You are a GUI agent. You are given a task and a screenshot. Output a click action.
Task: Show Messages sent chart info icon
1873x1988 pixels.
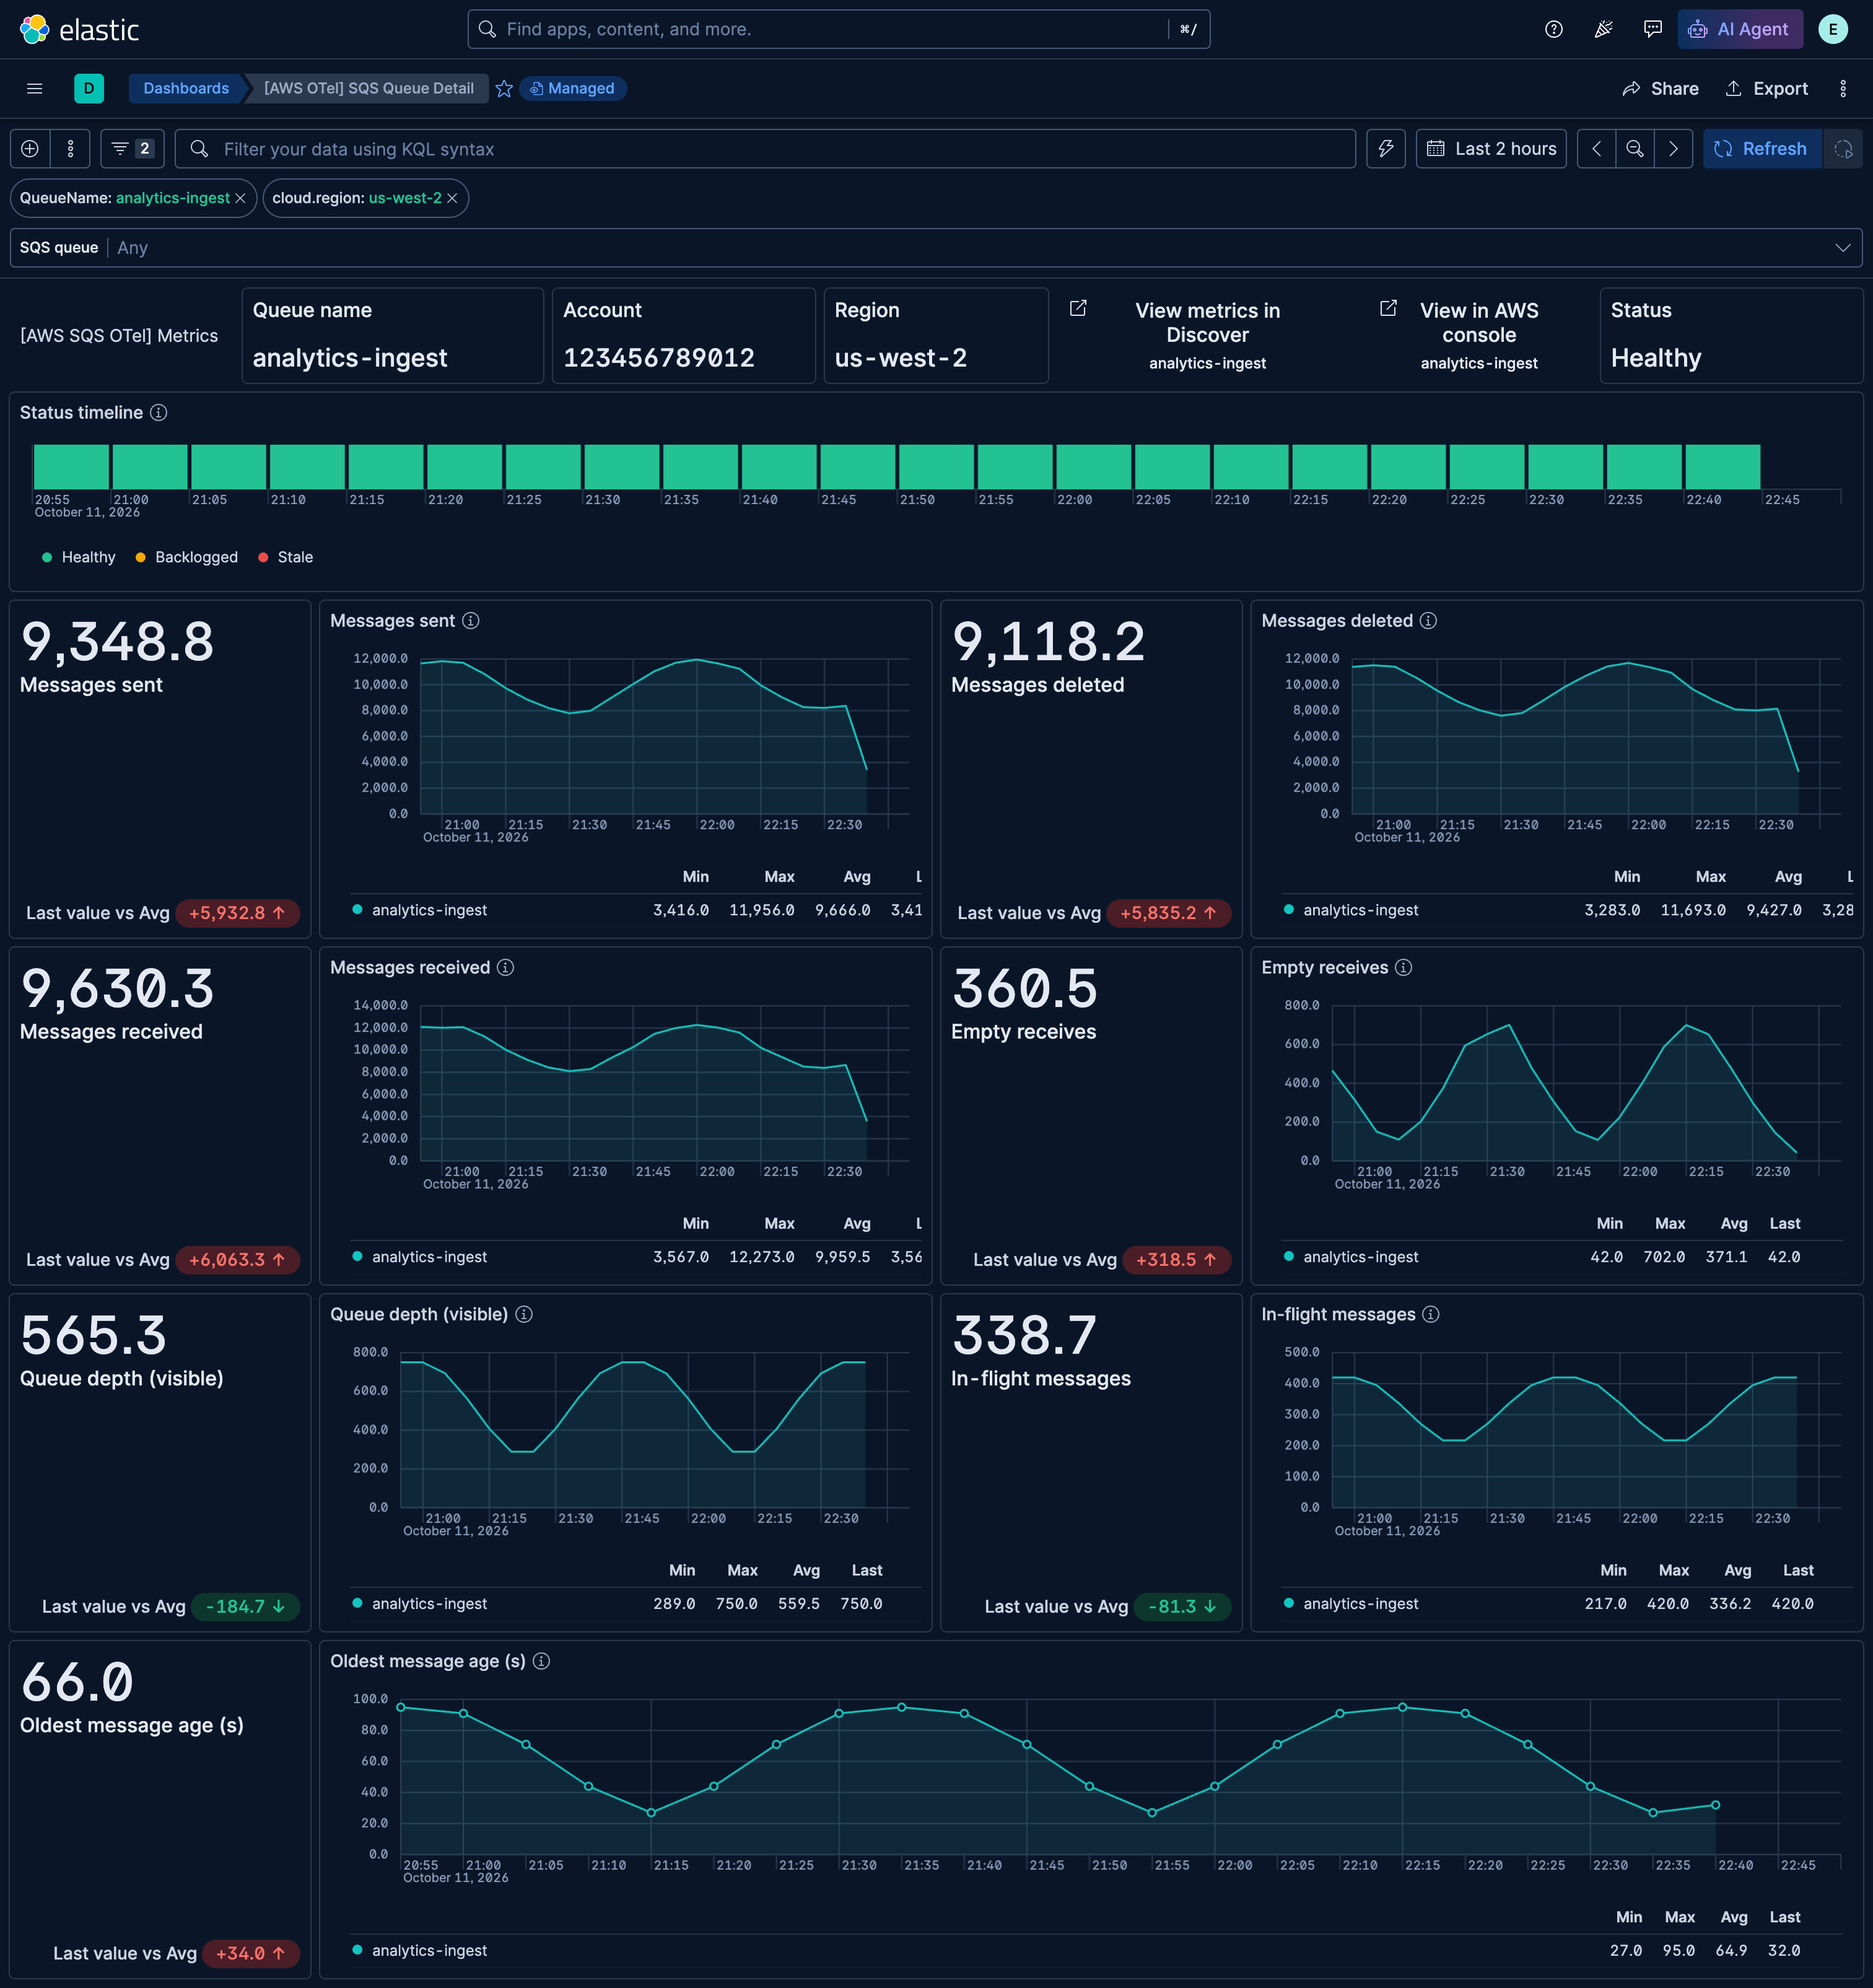471,620
